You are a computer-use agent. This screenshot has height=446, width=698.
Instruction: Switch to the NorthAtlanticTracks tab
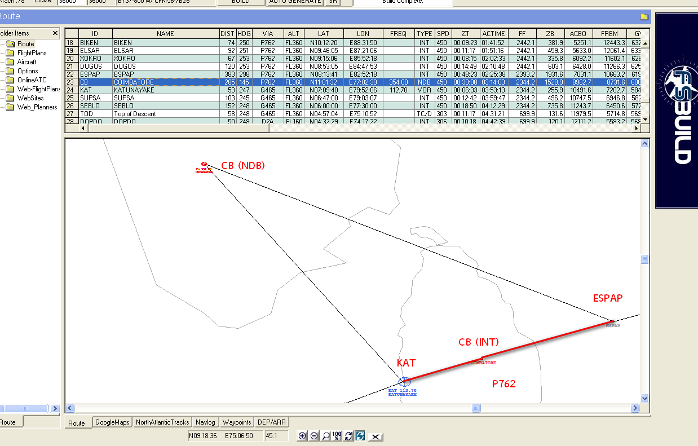[162, 422]
